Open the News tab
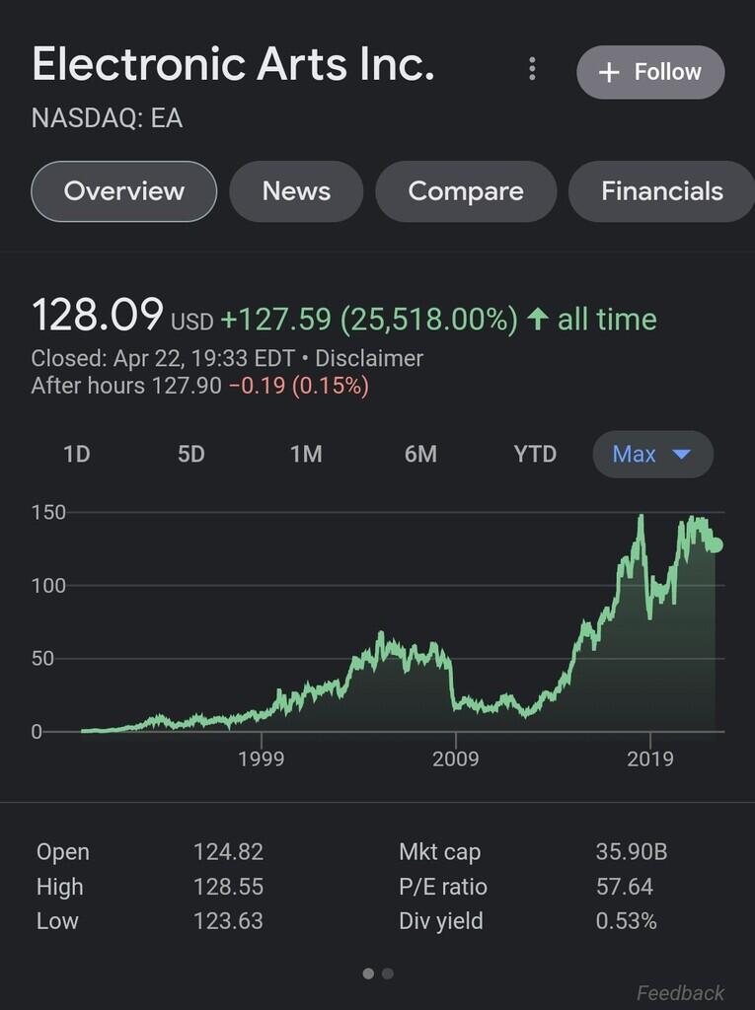The height and width of the screenshot is (1010, 755). pos(296,191)
